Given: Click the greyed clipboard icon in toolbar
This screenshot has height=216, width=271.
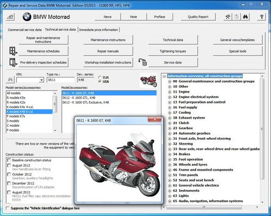Looking at the screenshot, I should click(x=236, y=17).
